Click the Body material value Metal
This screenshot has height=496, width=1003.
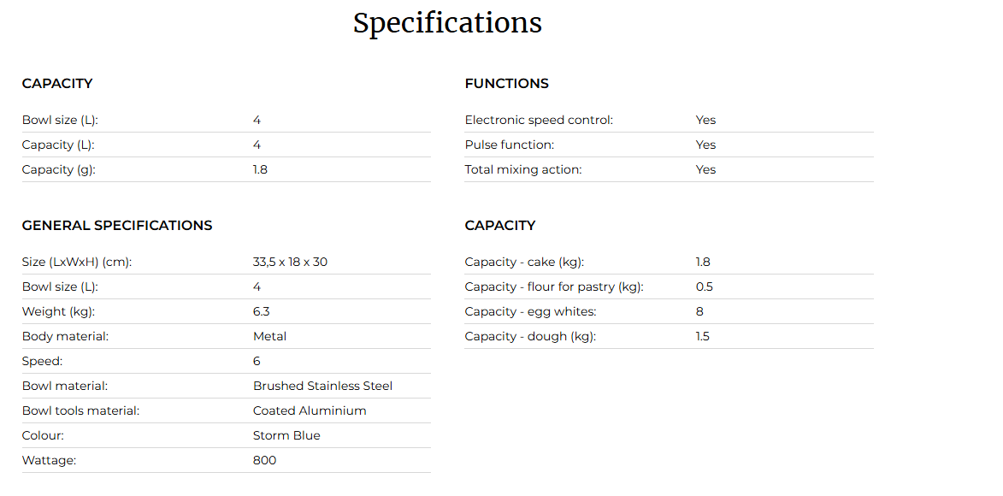click(270, 337)
